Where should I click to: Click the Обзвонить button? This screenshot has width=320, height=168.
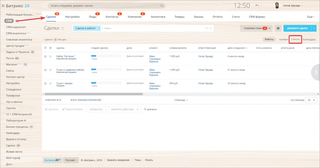(96, 109)
